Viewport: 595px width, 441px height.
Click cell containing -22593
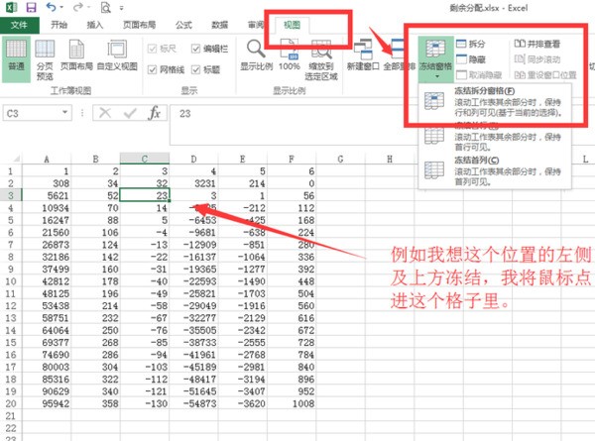193,281
